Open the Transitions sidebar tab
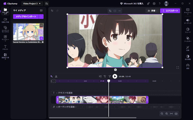The height and width of the screenshot is (120, 193). coord(5,56)
